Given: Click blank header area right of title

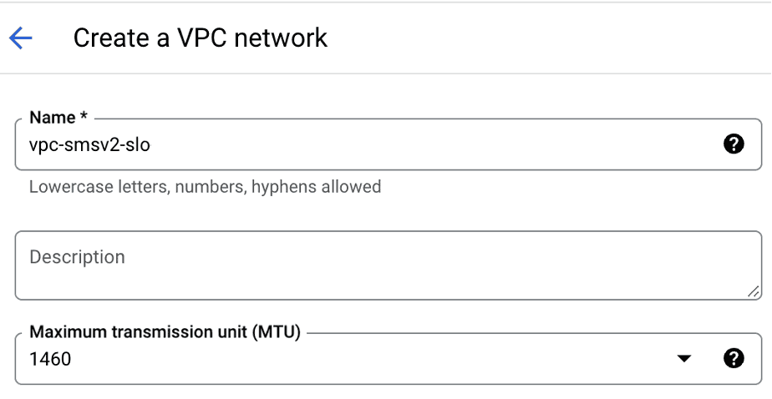Looking at the screenshot, I should [x=543, y=38].
